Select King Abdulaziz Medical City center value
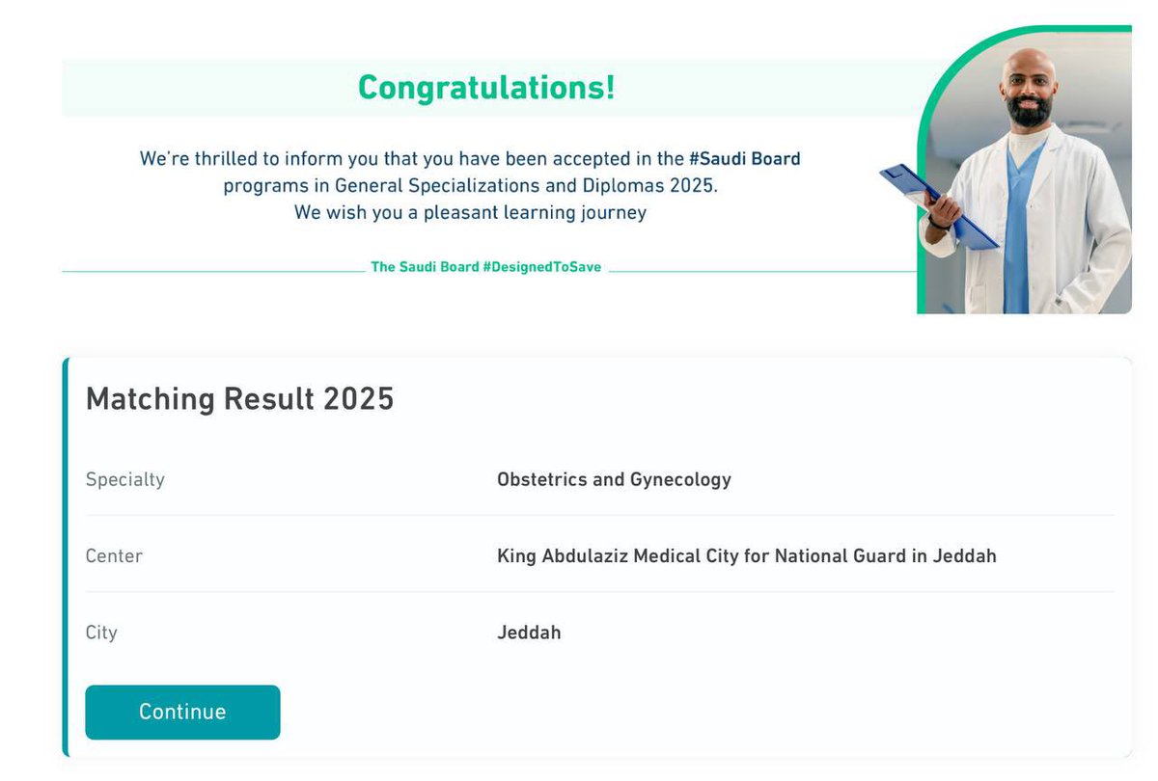Image resolution: width=1158 pixels, height=781 pixels. [747, 556]
